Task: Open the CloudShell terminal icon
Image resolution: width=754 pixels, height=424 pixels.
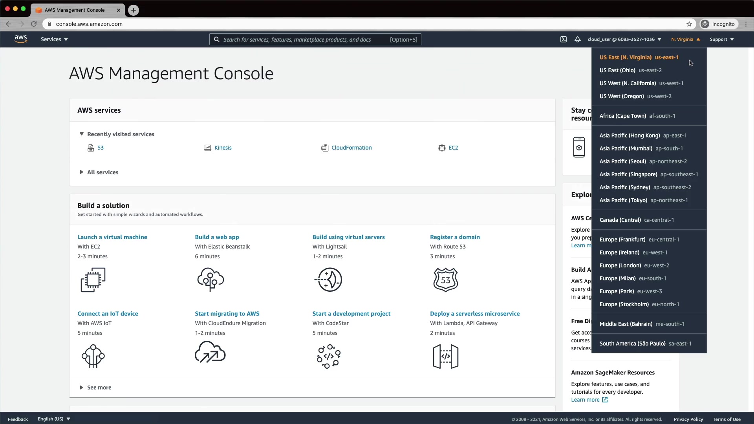Action: pyautogui.click(x=563, y=39)
